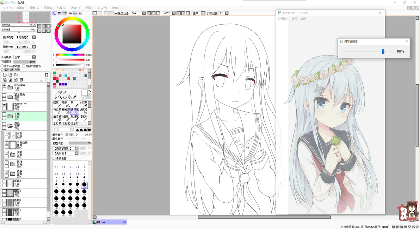The image size is (420, 229).
Task: Toggle visibility of 基本颜色 layer folder
Action: [x=4, y=95]
